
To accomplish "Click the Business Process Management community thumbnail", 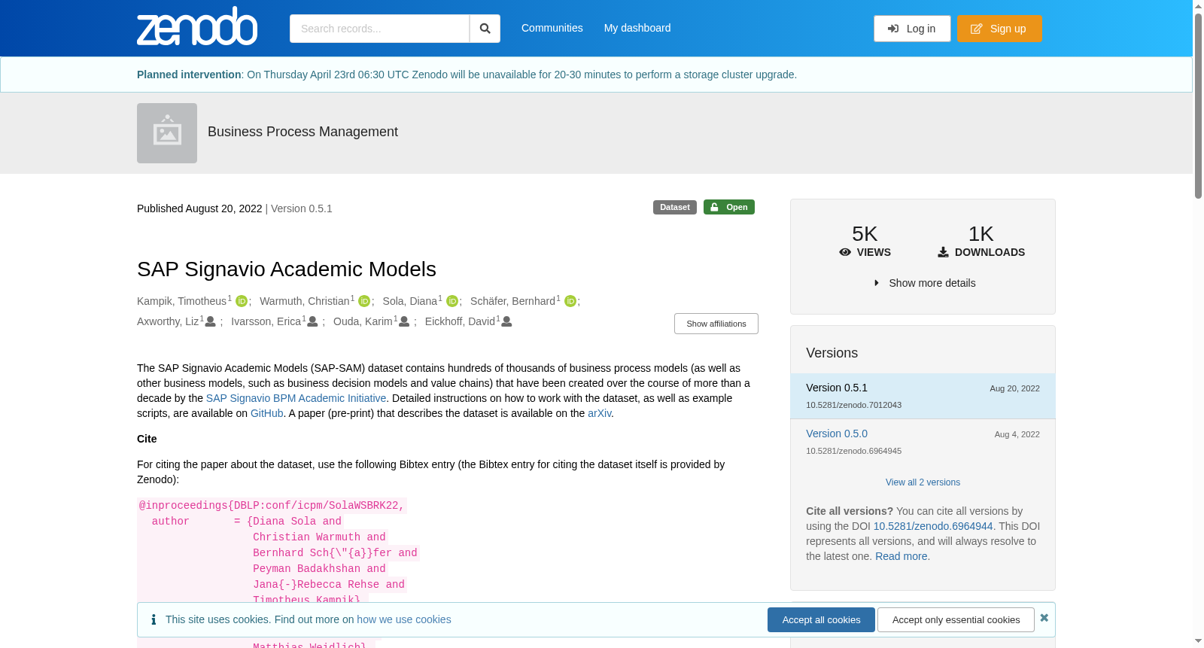I will [x=167, y=133].
